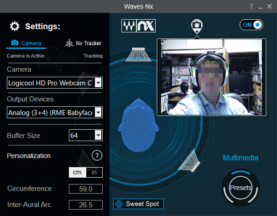Click the Inter-Aural Arc value field
This screenshot has width=277, height=216.
85,205
